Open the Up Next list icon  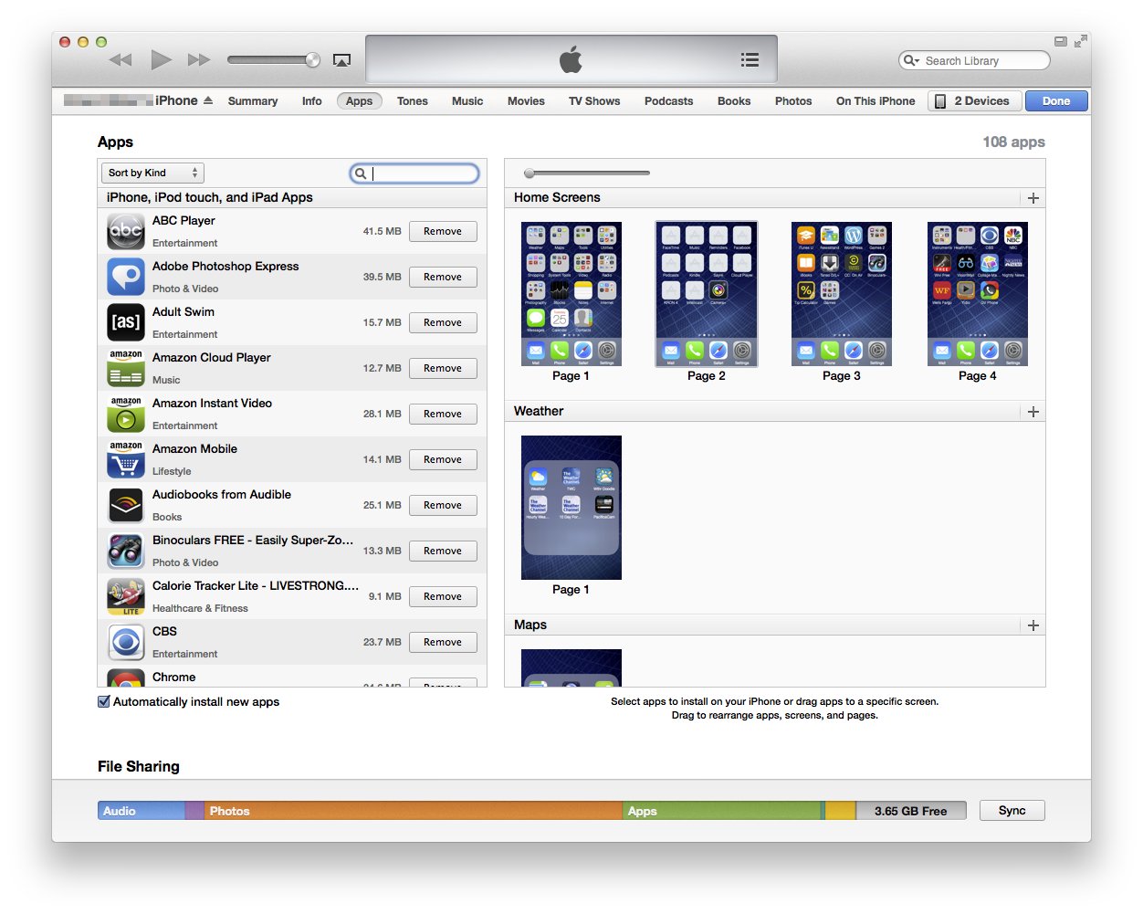point(750,60)
